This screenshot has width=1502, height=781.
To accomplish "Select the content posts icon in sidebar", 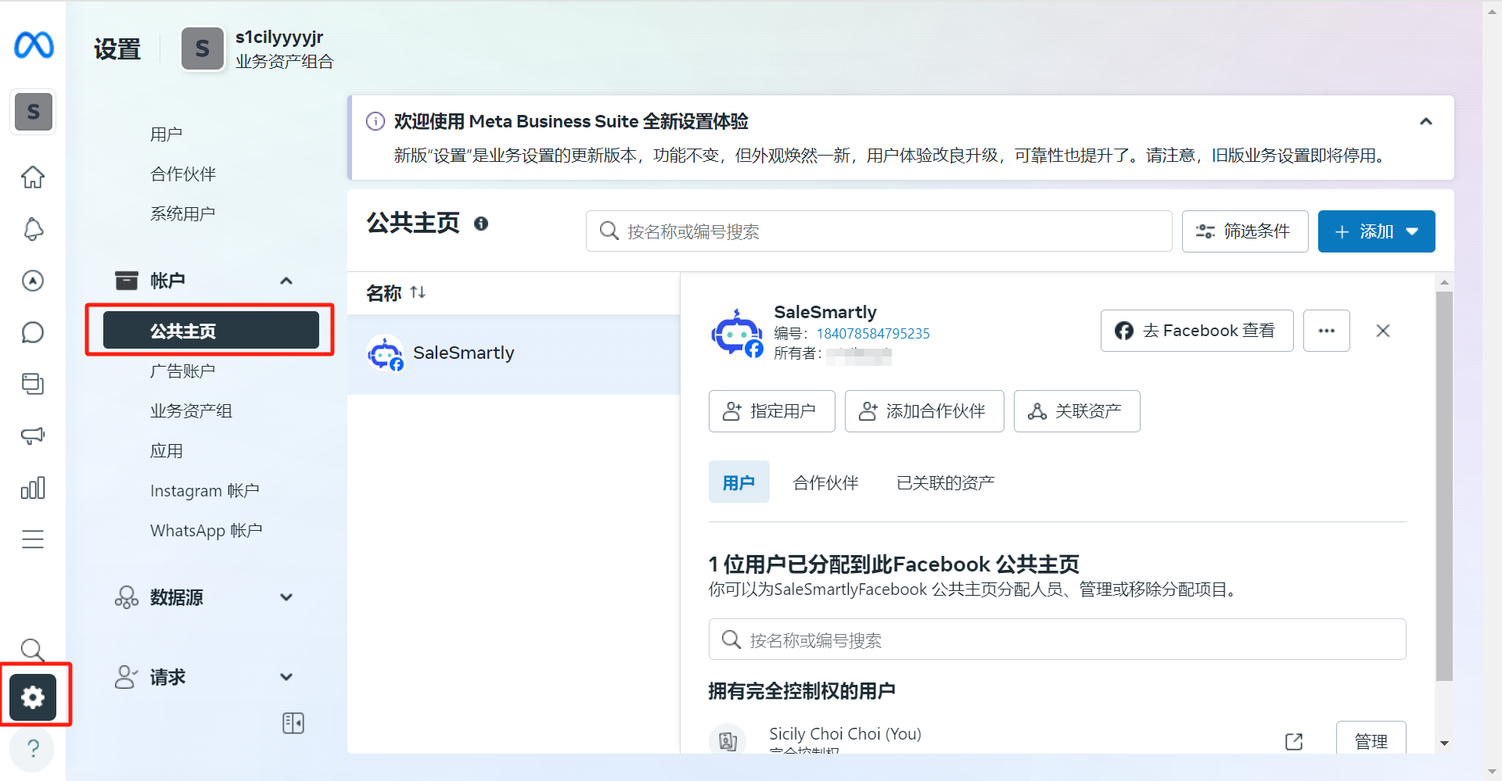I will (x=33, y=383).
